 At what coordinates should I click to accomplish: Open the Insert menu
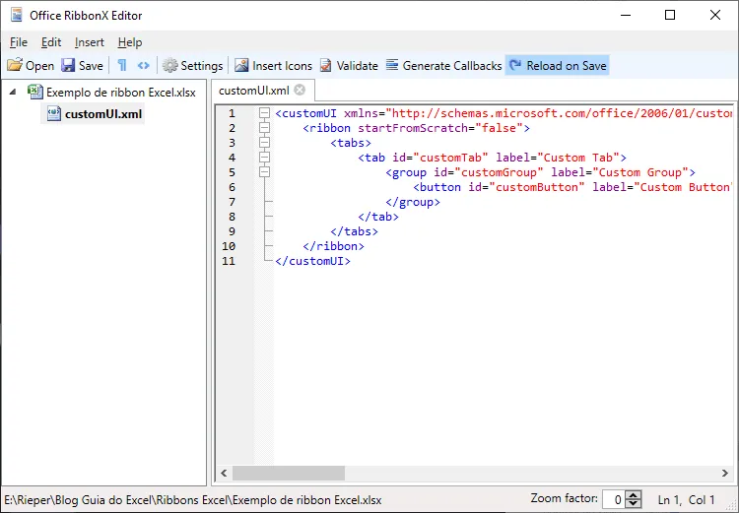click(89, 42)
